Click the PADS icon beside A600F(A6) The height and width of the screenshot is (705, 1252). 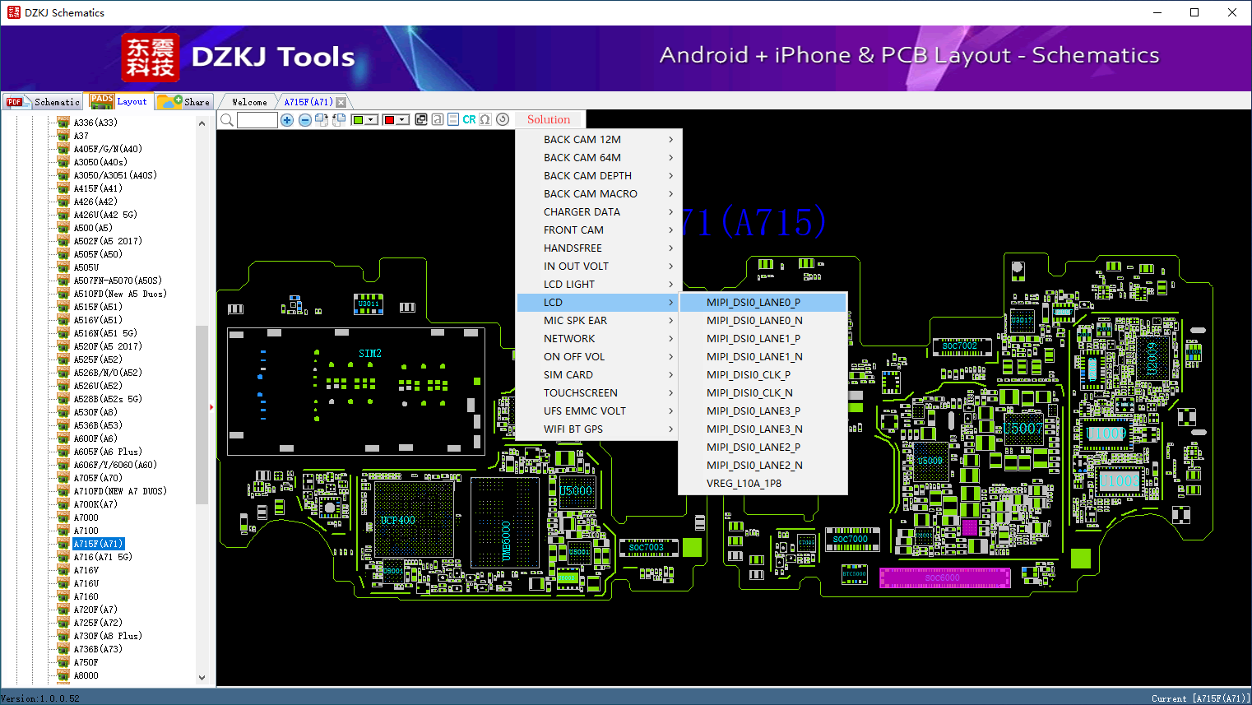[63, 438]
